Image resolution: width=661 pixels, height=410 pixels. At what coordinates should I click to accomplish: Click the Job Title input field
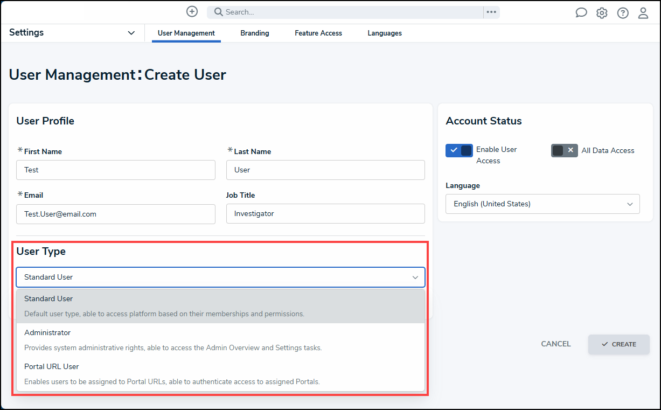click(x=325, y=213)
